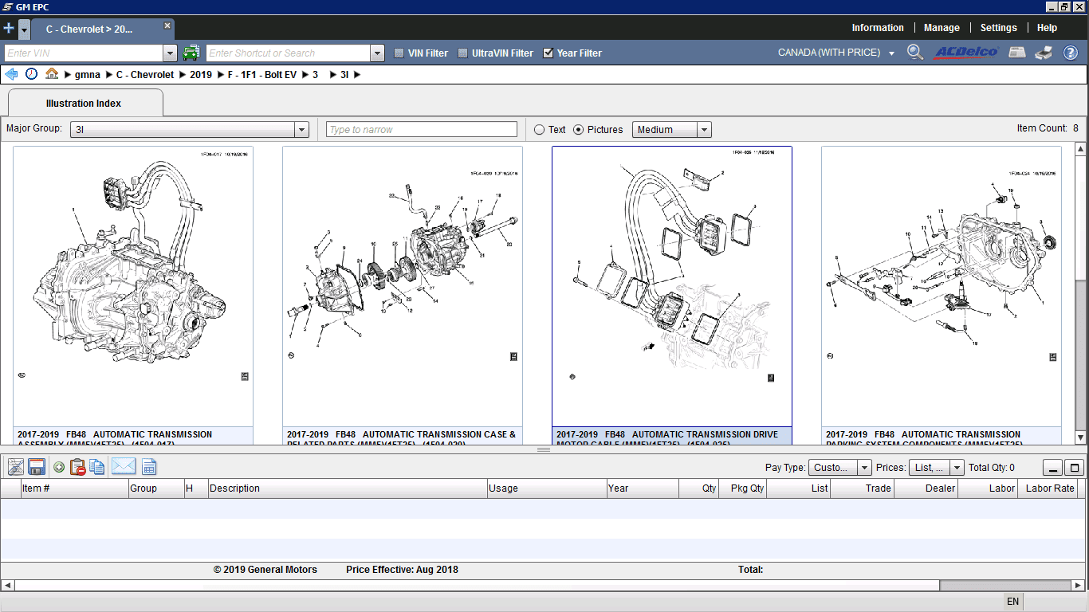The image size is (1089, 612).
Task: Go to home via house icon
Action: pyautogui.click(x=52, y=74)
